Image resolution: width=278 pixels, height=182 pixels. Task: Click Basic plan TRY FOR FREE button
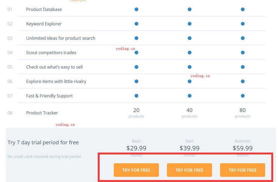pyautogui.click(x=136, y=170)
